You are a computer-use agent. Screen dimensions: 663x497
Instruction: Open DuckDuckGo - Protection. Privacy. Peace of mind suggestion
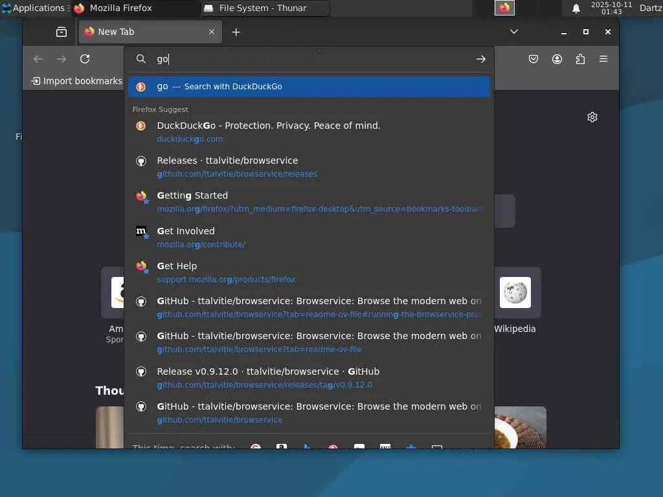pos(309,132)
